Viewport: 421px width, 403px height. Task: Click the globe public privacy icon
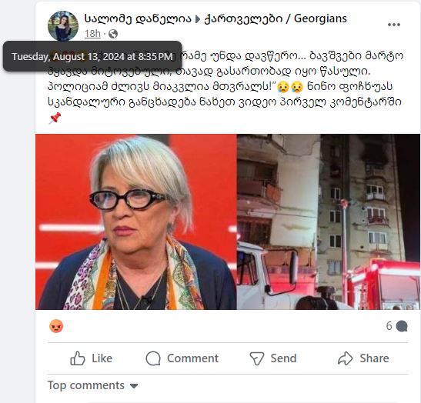point(113,34)
